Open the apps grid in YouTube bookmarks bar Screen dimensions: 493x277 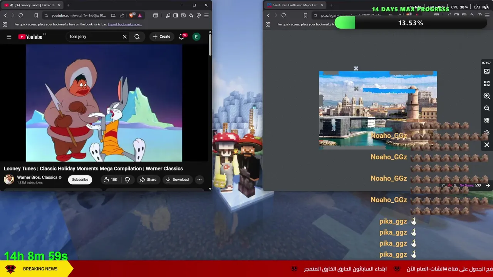click(x=5, y=24)
